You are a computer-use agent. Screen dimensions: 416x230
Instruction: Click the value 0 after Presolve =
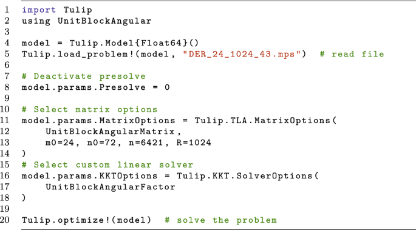(x=167, y=87)
